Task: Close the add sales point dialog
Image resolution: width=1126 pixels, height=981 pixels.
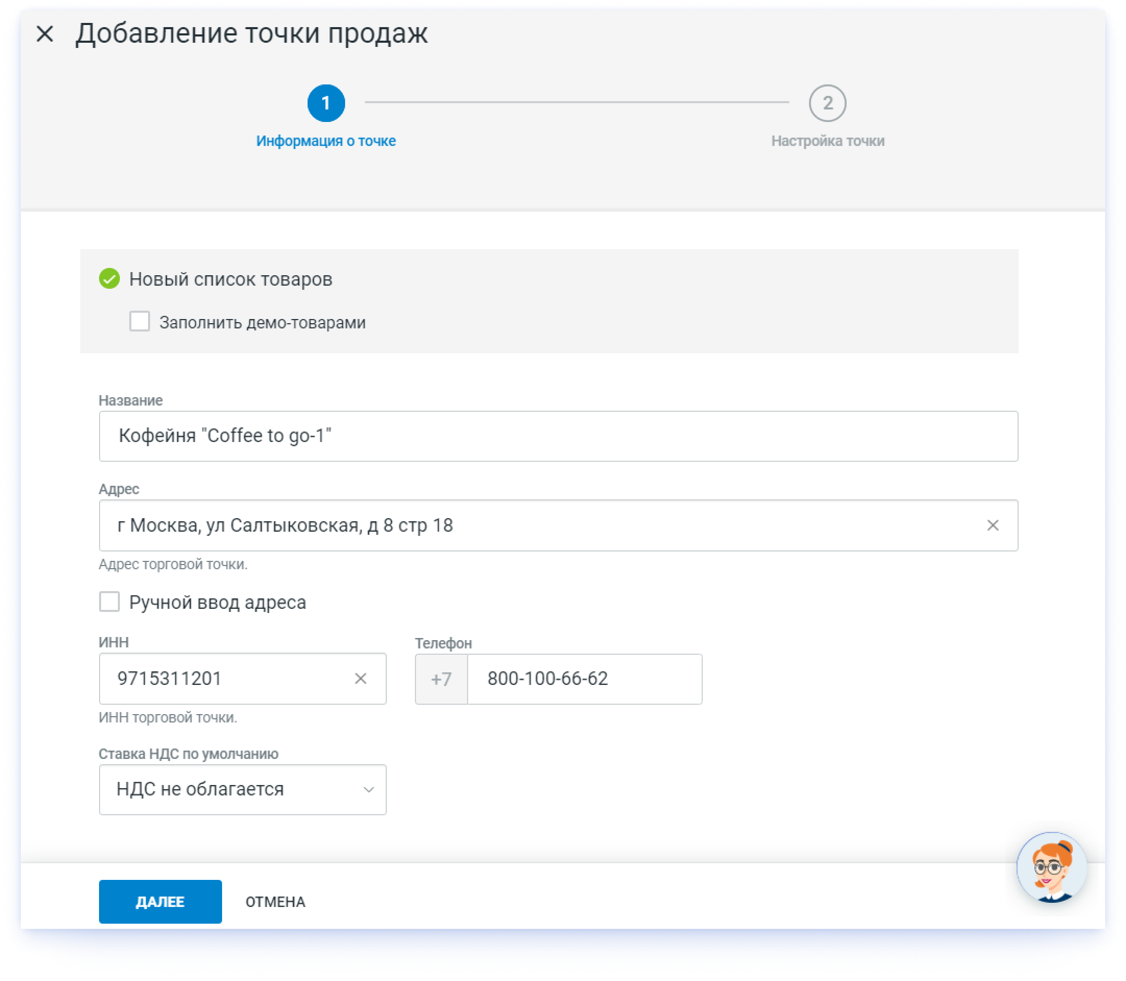Action: tap(45, 34)
